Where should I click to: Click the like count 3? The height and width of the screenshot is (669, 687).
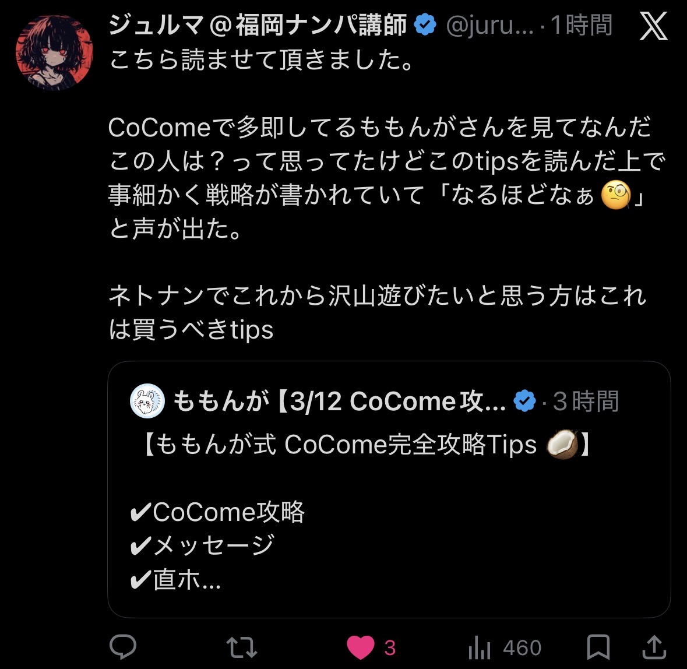tap(390, 648)
